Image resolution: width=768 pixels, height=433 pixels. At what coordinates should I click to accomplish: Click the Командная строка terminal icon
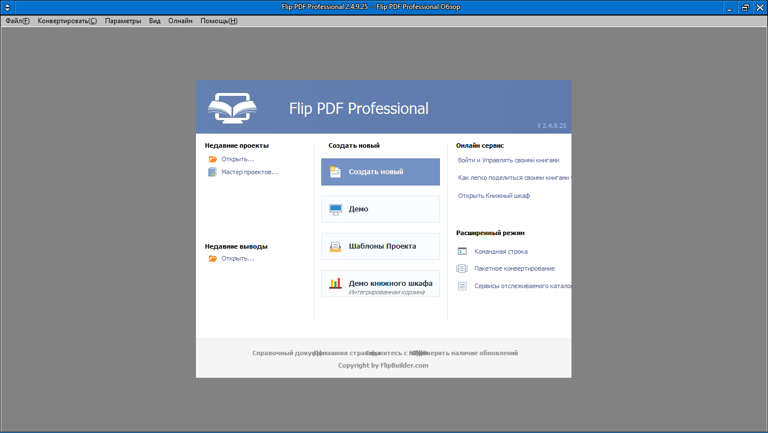click(x=462, y=251)
